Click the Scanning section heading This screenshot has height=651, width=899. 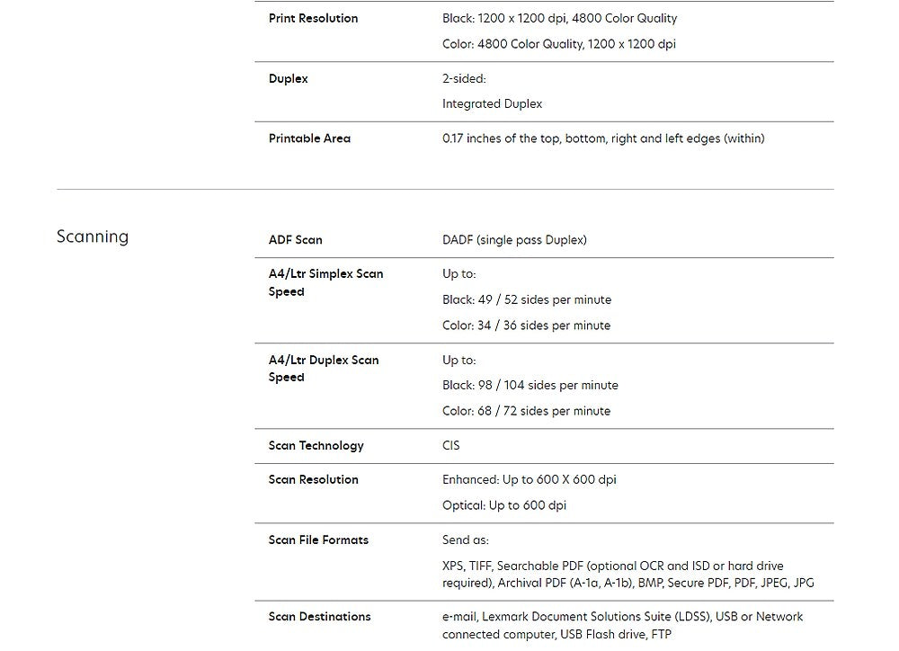click(x=93, y=236)
